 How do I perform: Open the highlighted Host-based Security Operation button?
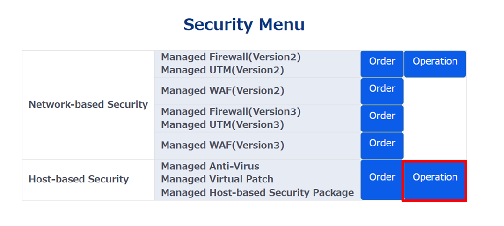tap(435, 180)
